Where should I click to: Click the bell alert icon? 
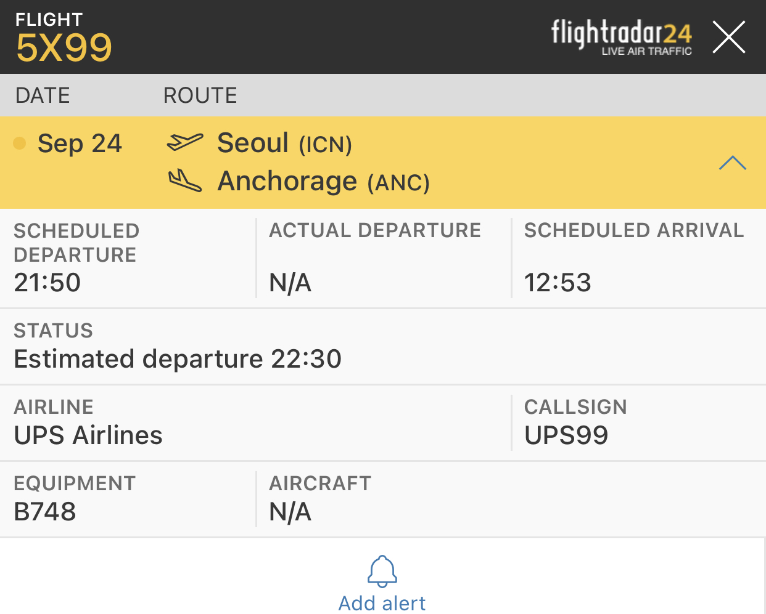click(x=382, y=572)
